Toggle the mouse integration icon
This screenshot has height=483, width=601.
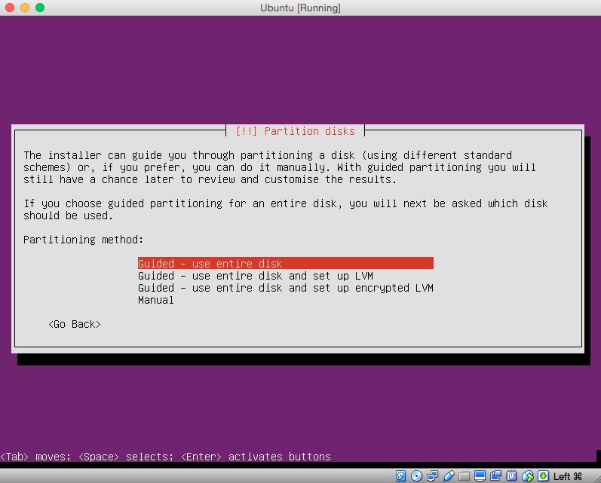[x=527, y=476]
